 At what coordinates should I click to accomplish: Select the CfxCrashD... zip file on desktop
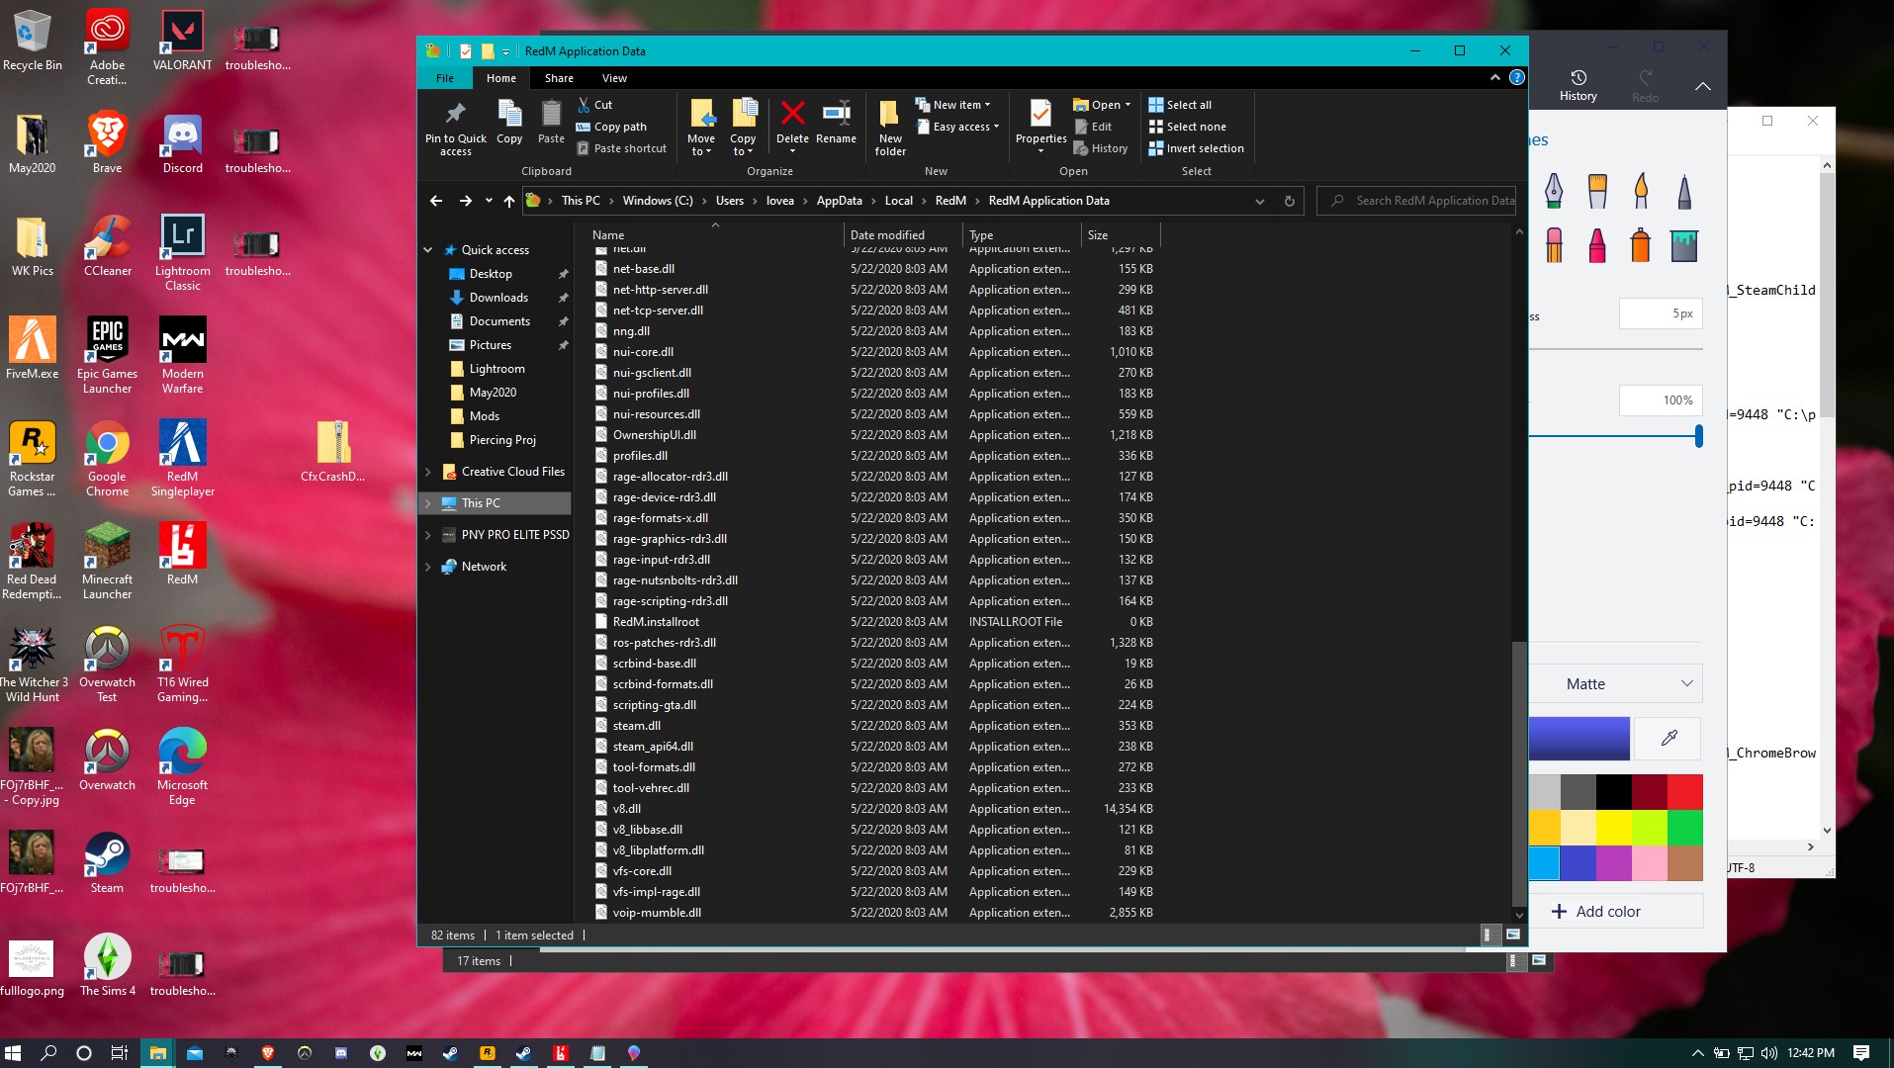click(333, 452)
